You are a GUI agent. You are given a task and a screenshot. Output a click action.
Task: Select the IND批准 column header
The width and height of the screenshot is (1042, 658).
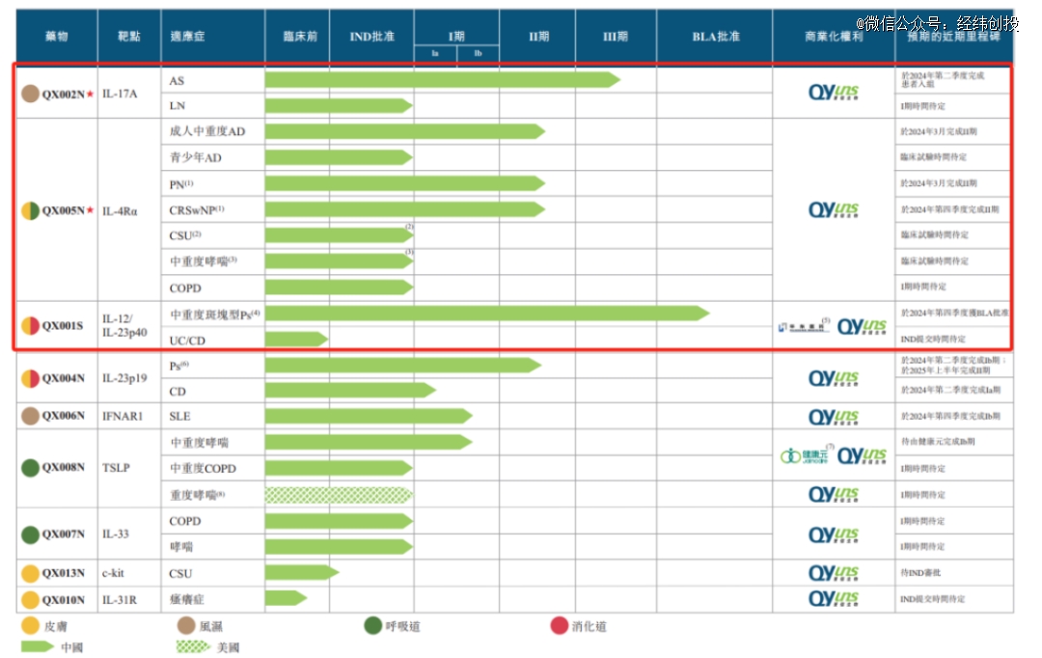pyautogui.click(x=371, y=37)
